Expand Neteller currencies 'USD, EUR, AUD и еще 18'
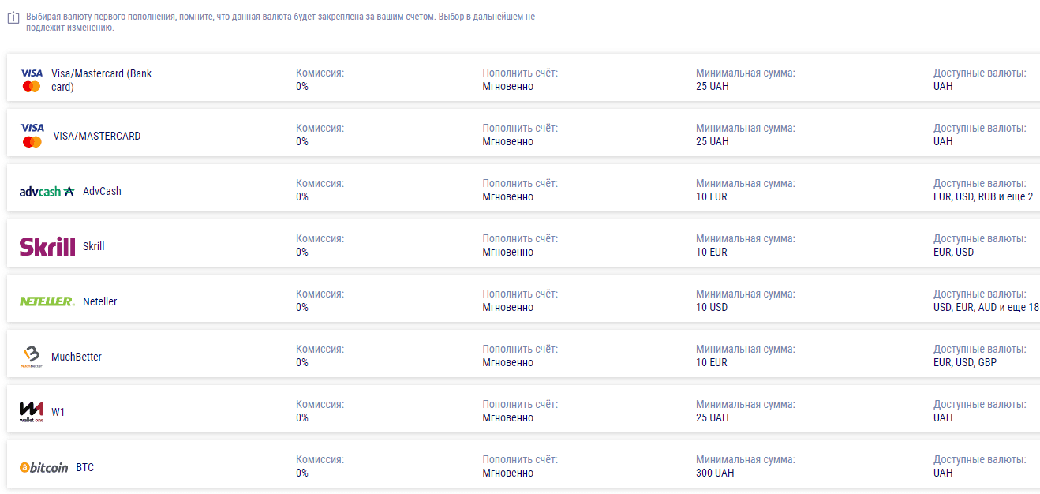The width and height of the screenshot is (1040, 494). 985,308
